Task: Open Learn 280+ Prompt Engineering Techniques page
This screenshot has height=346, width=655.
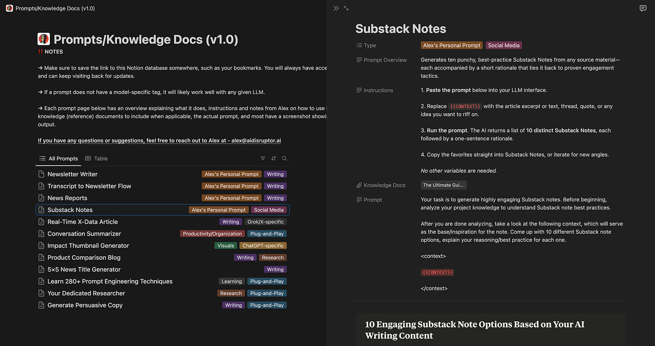Action: (x=110, y=281)
